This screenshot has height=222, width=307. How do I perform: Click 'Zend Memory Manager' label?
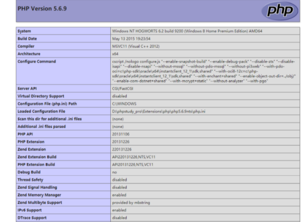click(39, 195)
